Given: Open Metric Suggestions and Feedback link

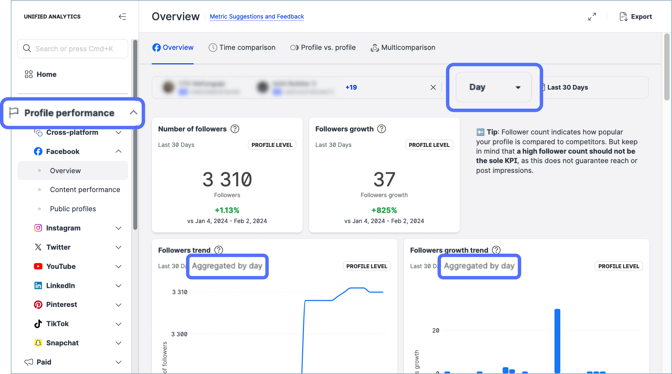Looking at the screenshot, I should click(x=257, y=17).
